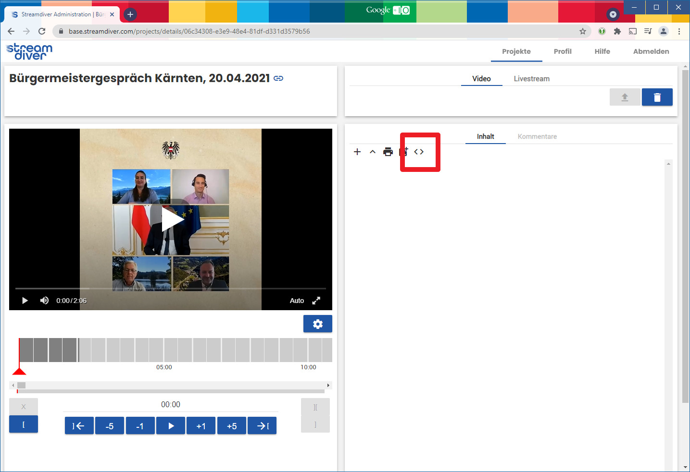Click Abmelden to log out
This screenshot has width=690, height=472.
651,51
